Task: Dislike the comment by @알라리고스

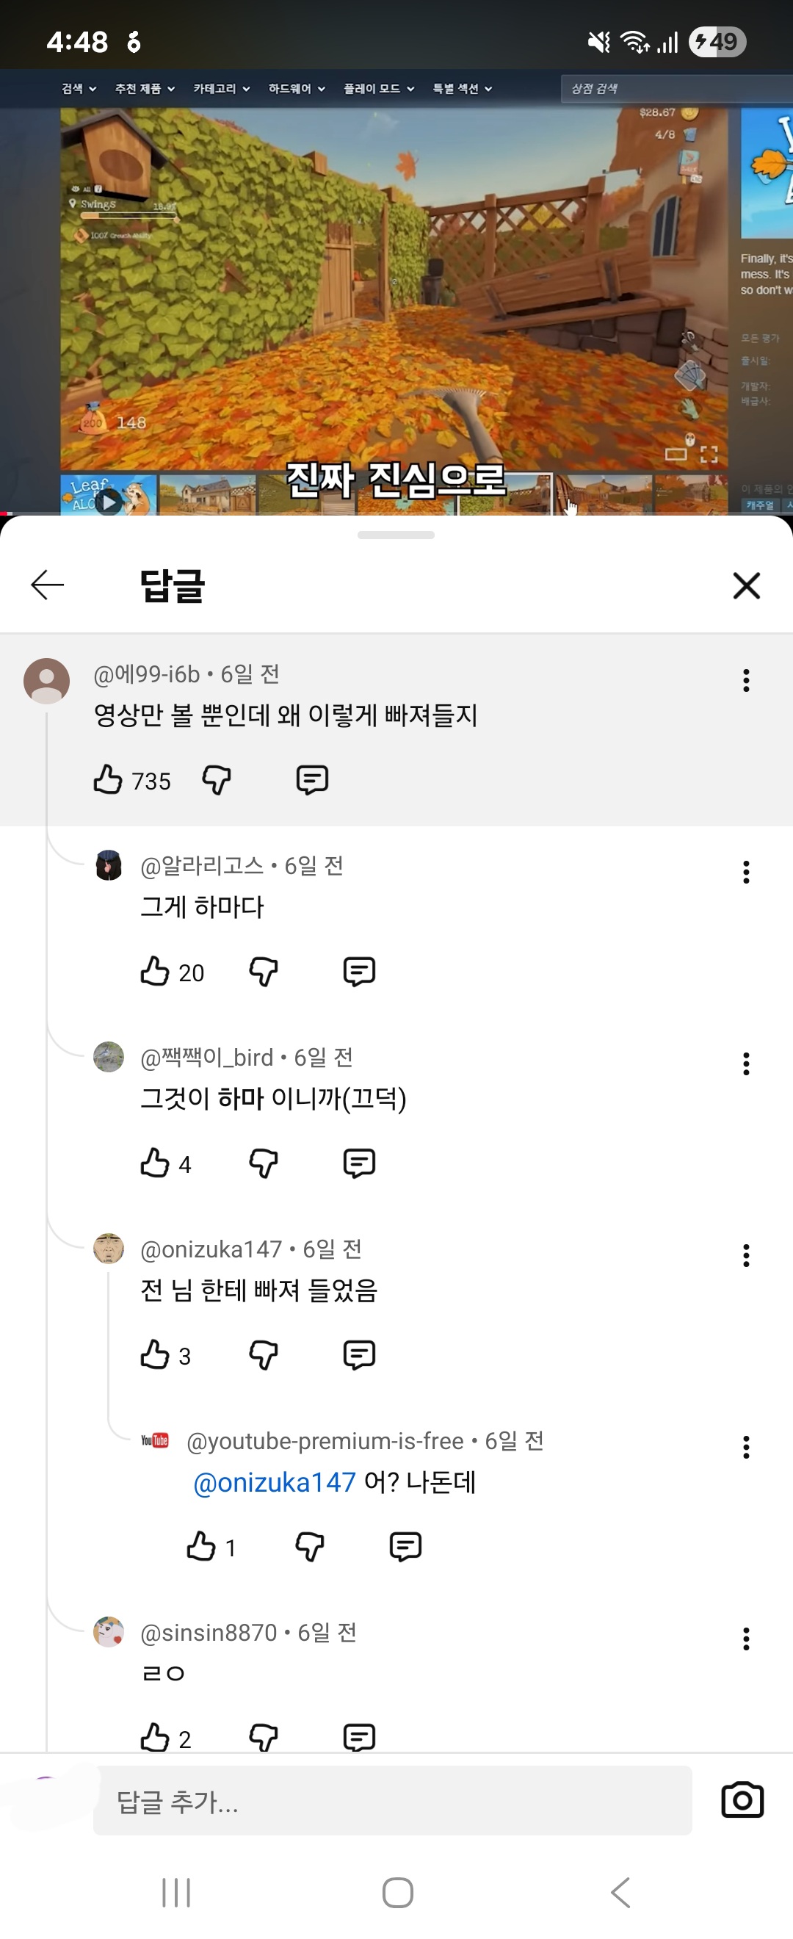Action: 264,972
